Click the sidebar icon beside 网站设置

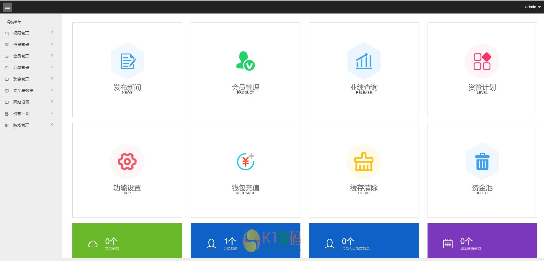click(7, 102)
